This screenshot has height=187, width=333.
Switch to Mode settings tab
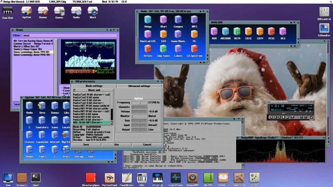pyautogui.click(x=94, y=86)
